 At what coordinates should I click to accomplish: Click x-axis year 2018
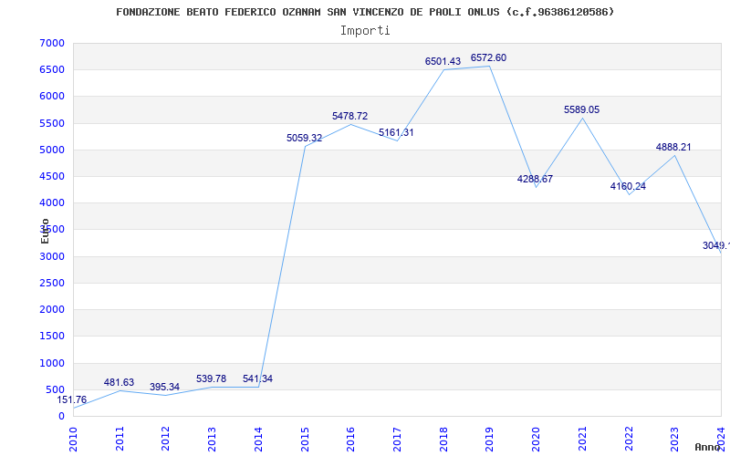click(443, 439)
